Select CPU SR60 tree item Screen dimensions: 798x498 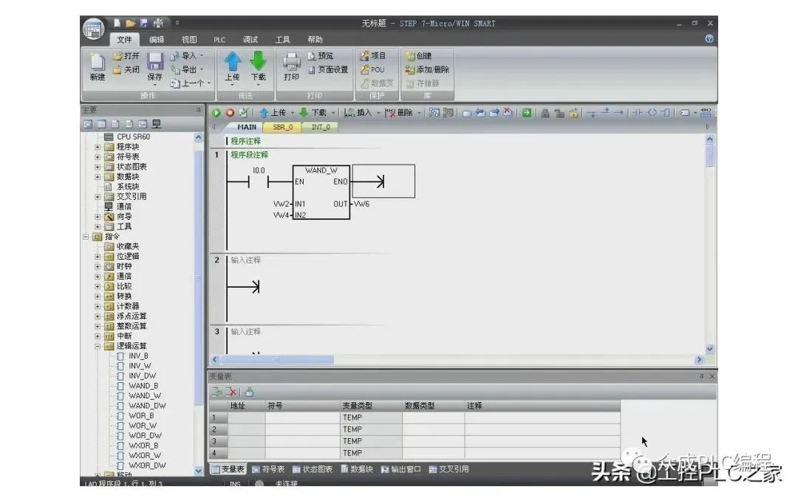133,136
